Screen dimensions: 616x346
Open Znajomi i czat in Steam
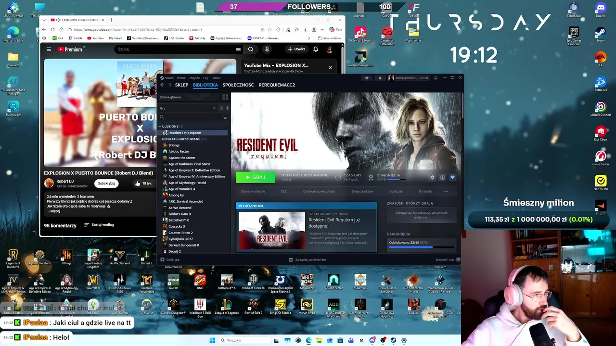click(448, 259)
